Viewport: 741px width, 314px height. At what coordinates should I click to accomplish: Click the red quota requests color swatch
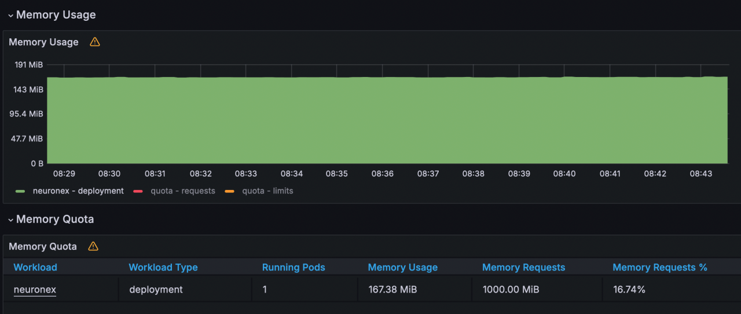(138, 191)
